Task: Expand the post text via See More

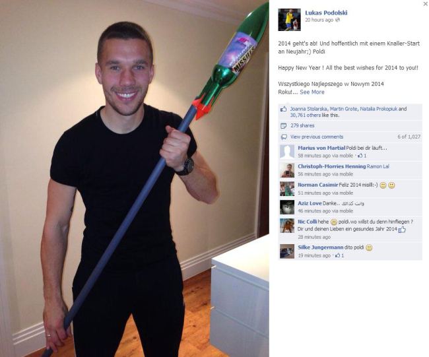Action: pos(312,92)
